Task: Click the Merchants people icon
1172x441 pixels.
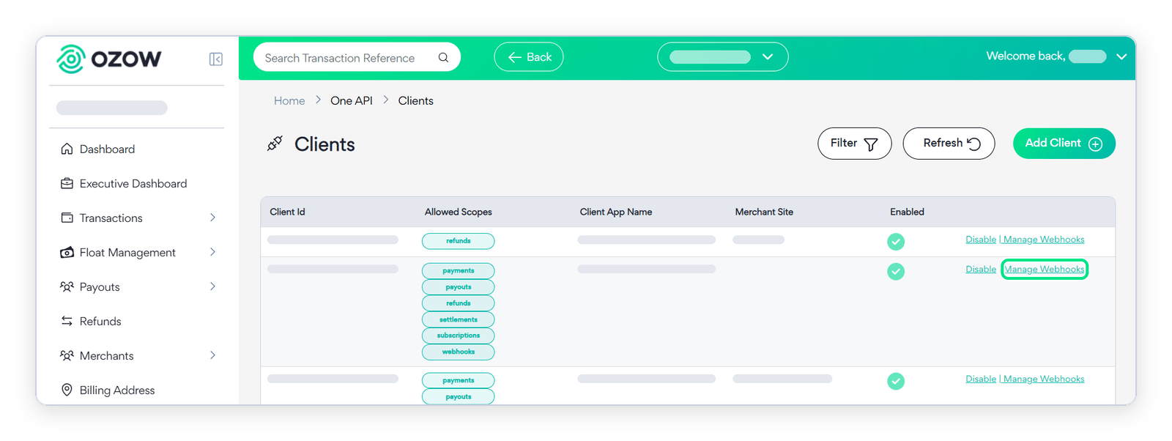Action: click(67, 355)
